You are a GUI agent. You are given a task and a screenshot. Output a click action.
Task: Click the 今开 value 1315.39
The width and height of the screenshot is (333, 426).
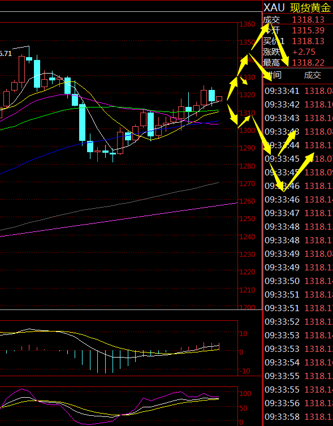click(x=308, y=30)
